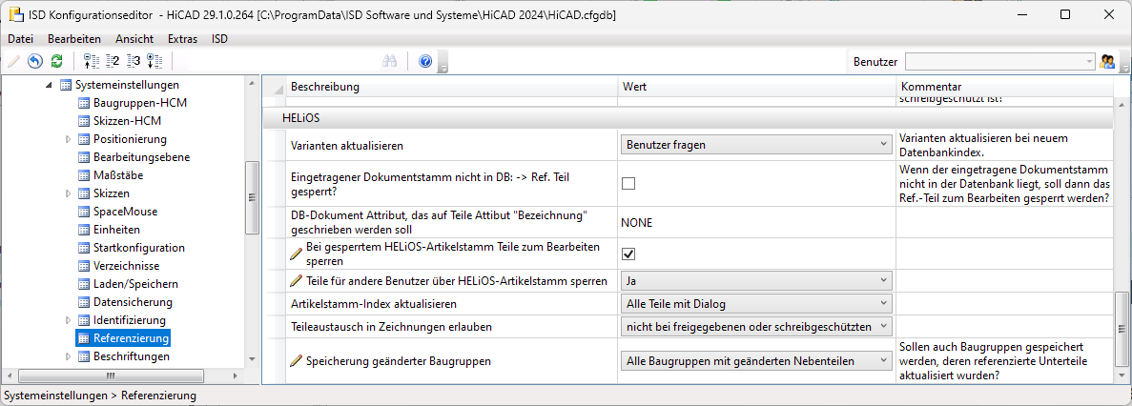Click the Kommentar column header
1132x406 pixels.
pos(1005,87)
